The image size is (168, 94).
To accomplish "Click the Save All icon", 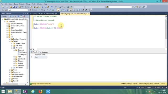I will pyautogui.click(x=16, y=7).
